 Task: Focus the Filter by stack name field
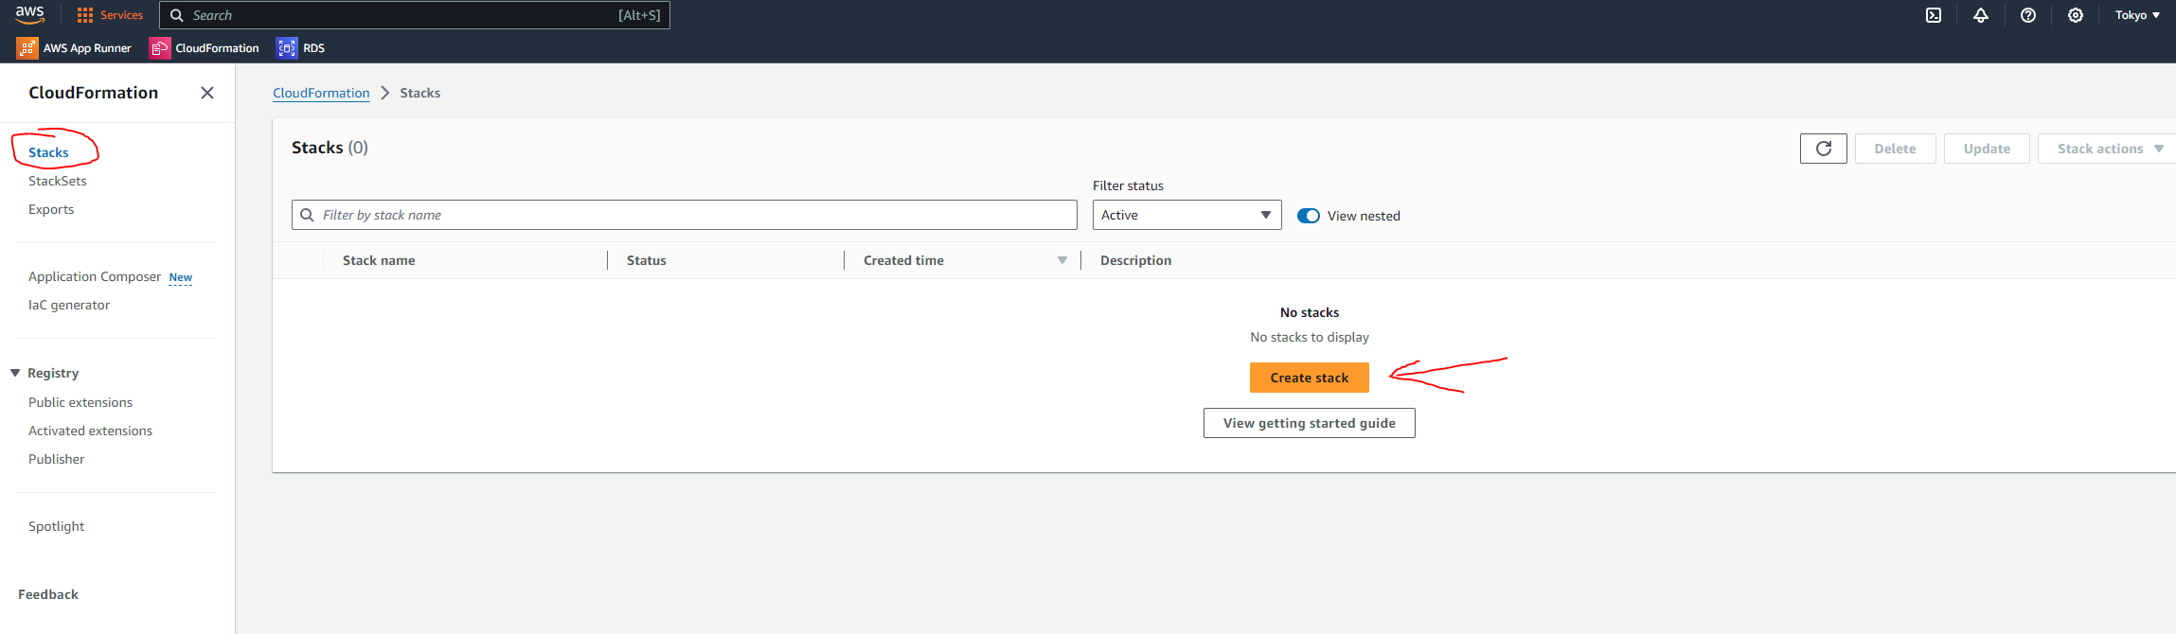click(685, 215)
